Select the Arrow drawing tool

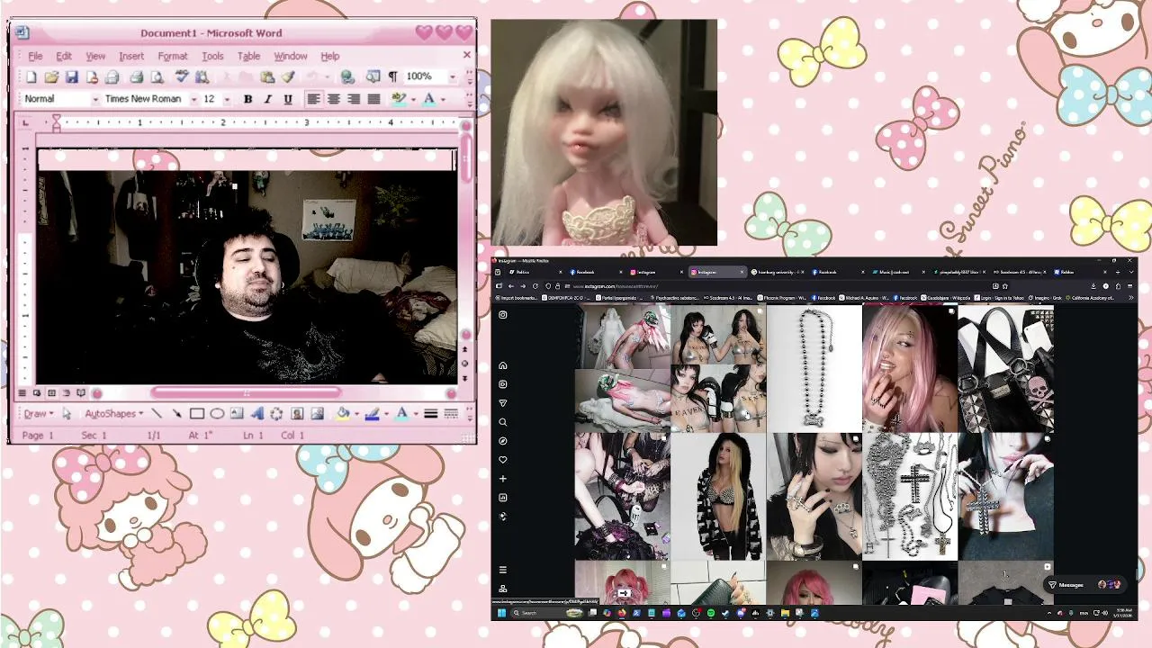coord(176,414)
